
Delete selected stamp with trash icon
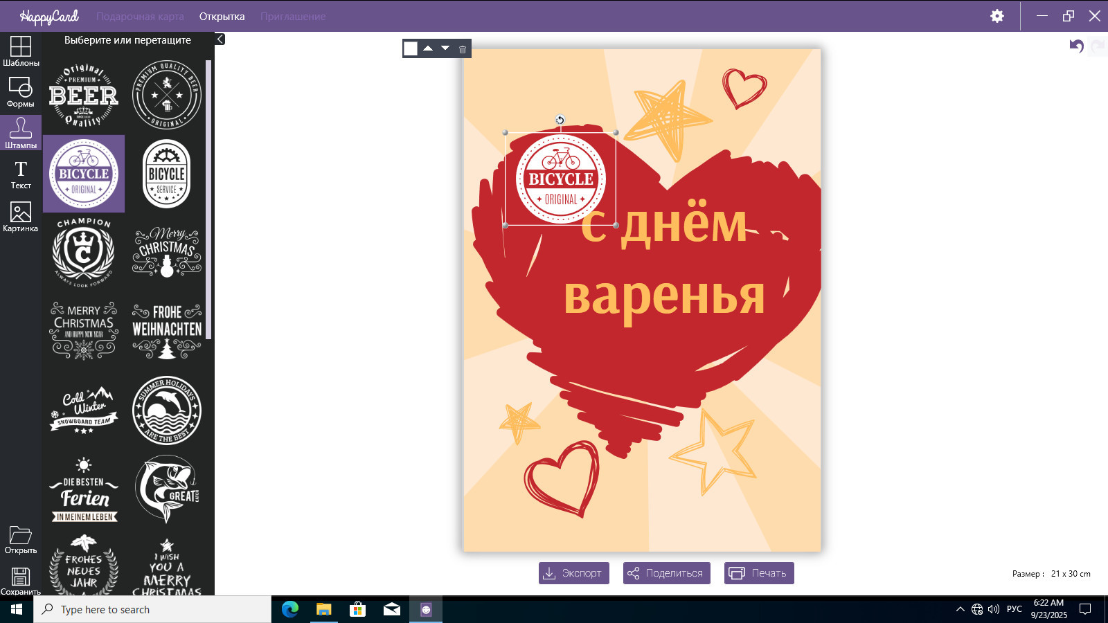(463, 49)
